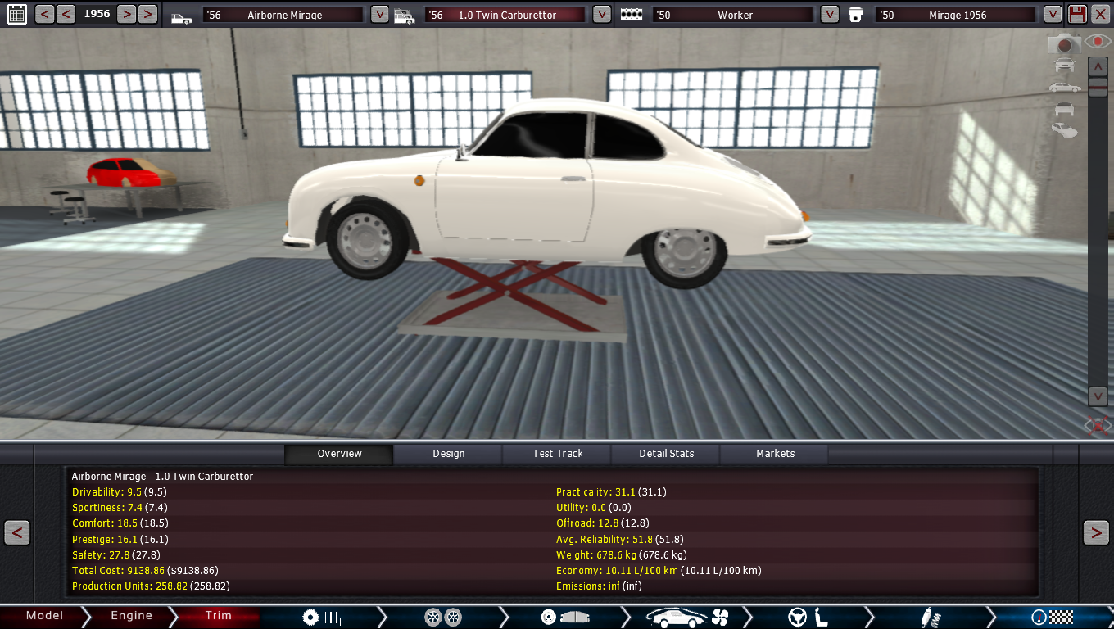The image size is (1114, 629).
Task: Click the camera screenshot icon
Action: (x=1063, y=44)
